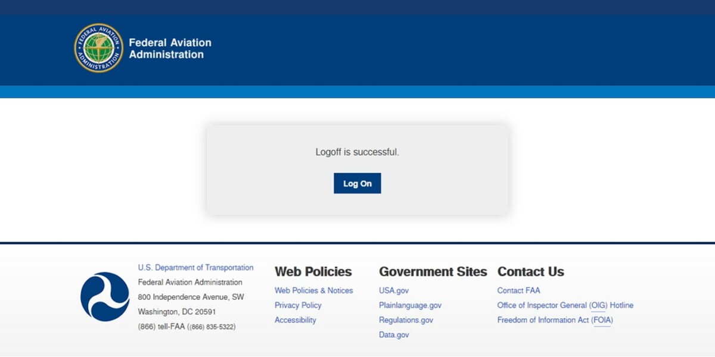Click the Contact Us section heading

tap(530, 271)
